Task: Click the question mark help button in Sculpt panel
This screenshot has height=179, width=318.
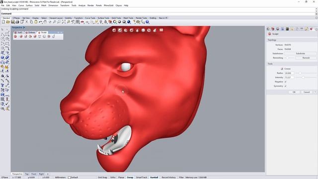Action: click(x=315, y=92)
